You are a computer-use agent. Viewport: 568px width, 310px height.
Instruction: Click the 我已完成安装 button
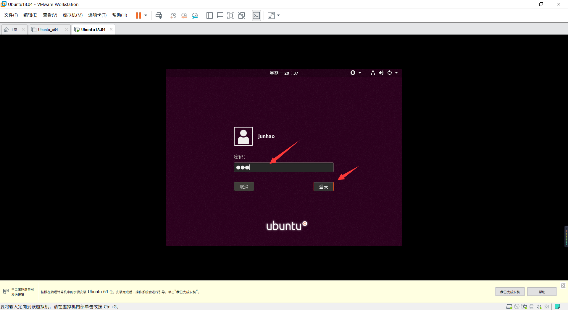pyautogui.click(x=510, y=292)
